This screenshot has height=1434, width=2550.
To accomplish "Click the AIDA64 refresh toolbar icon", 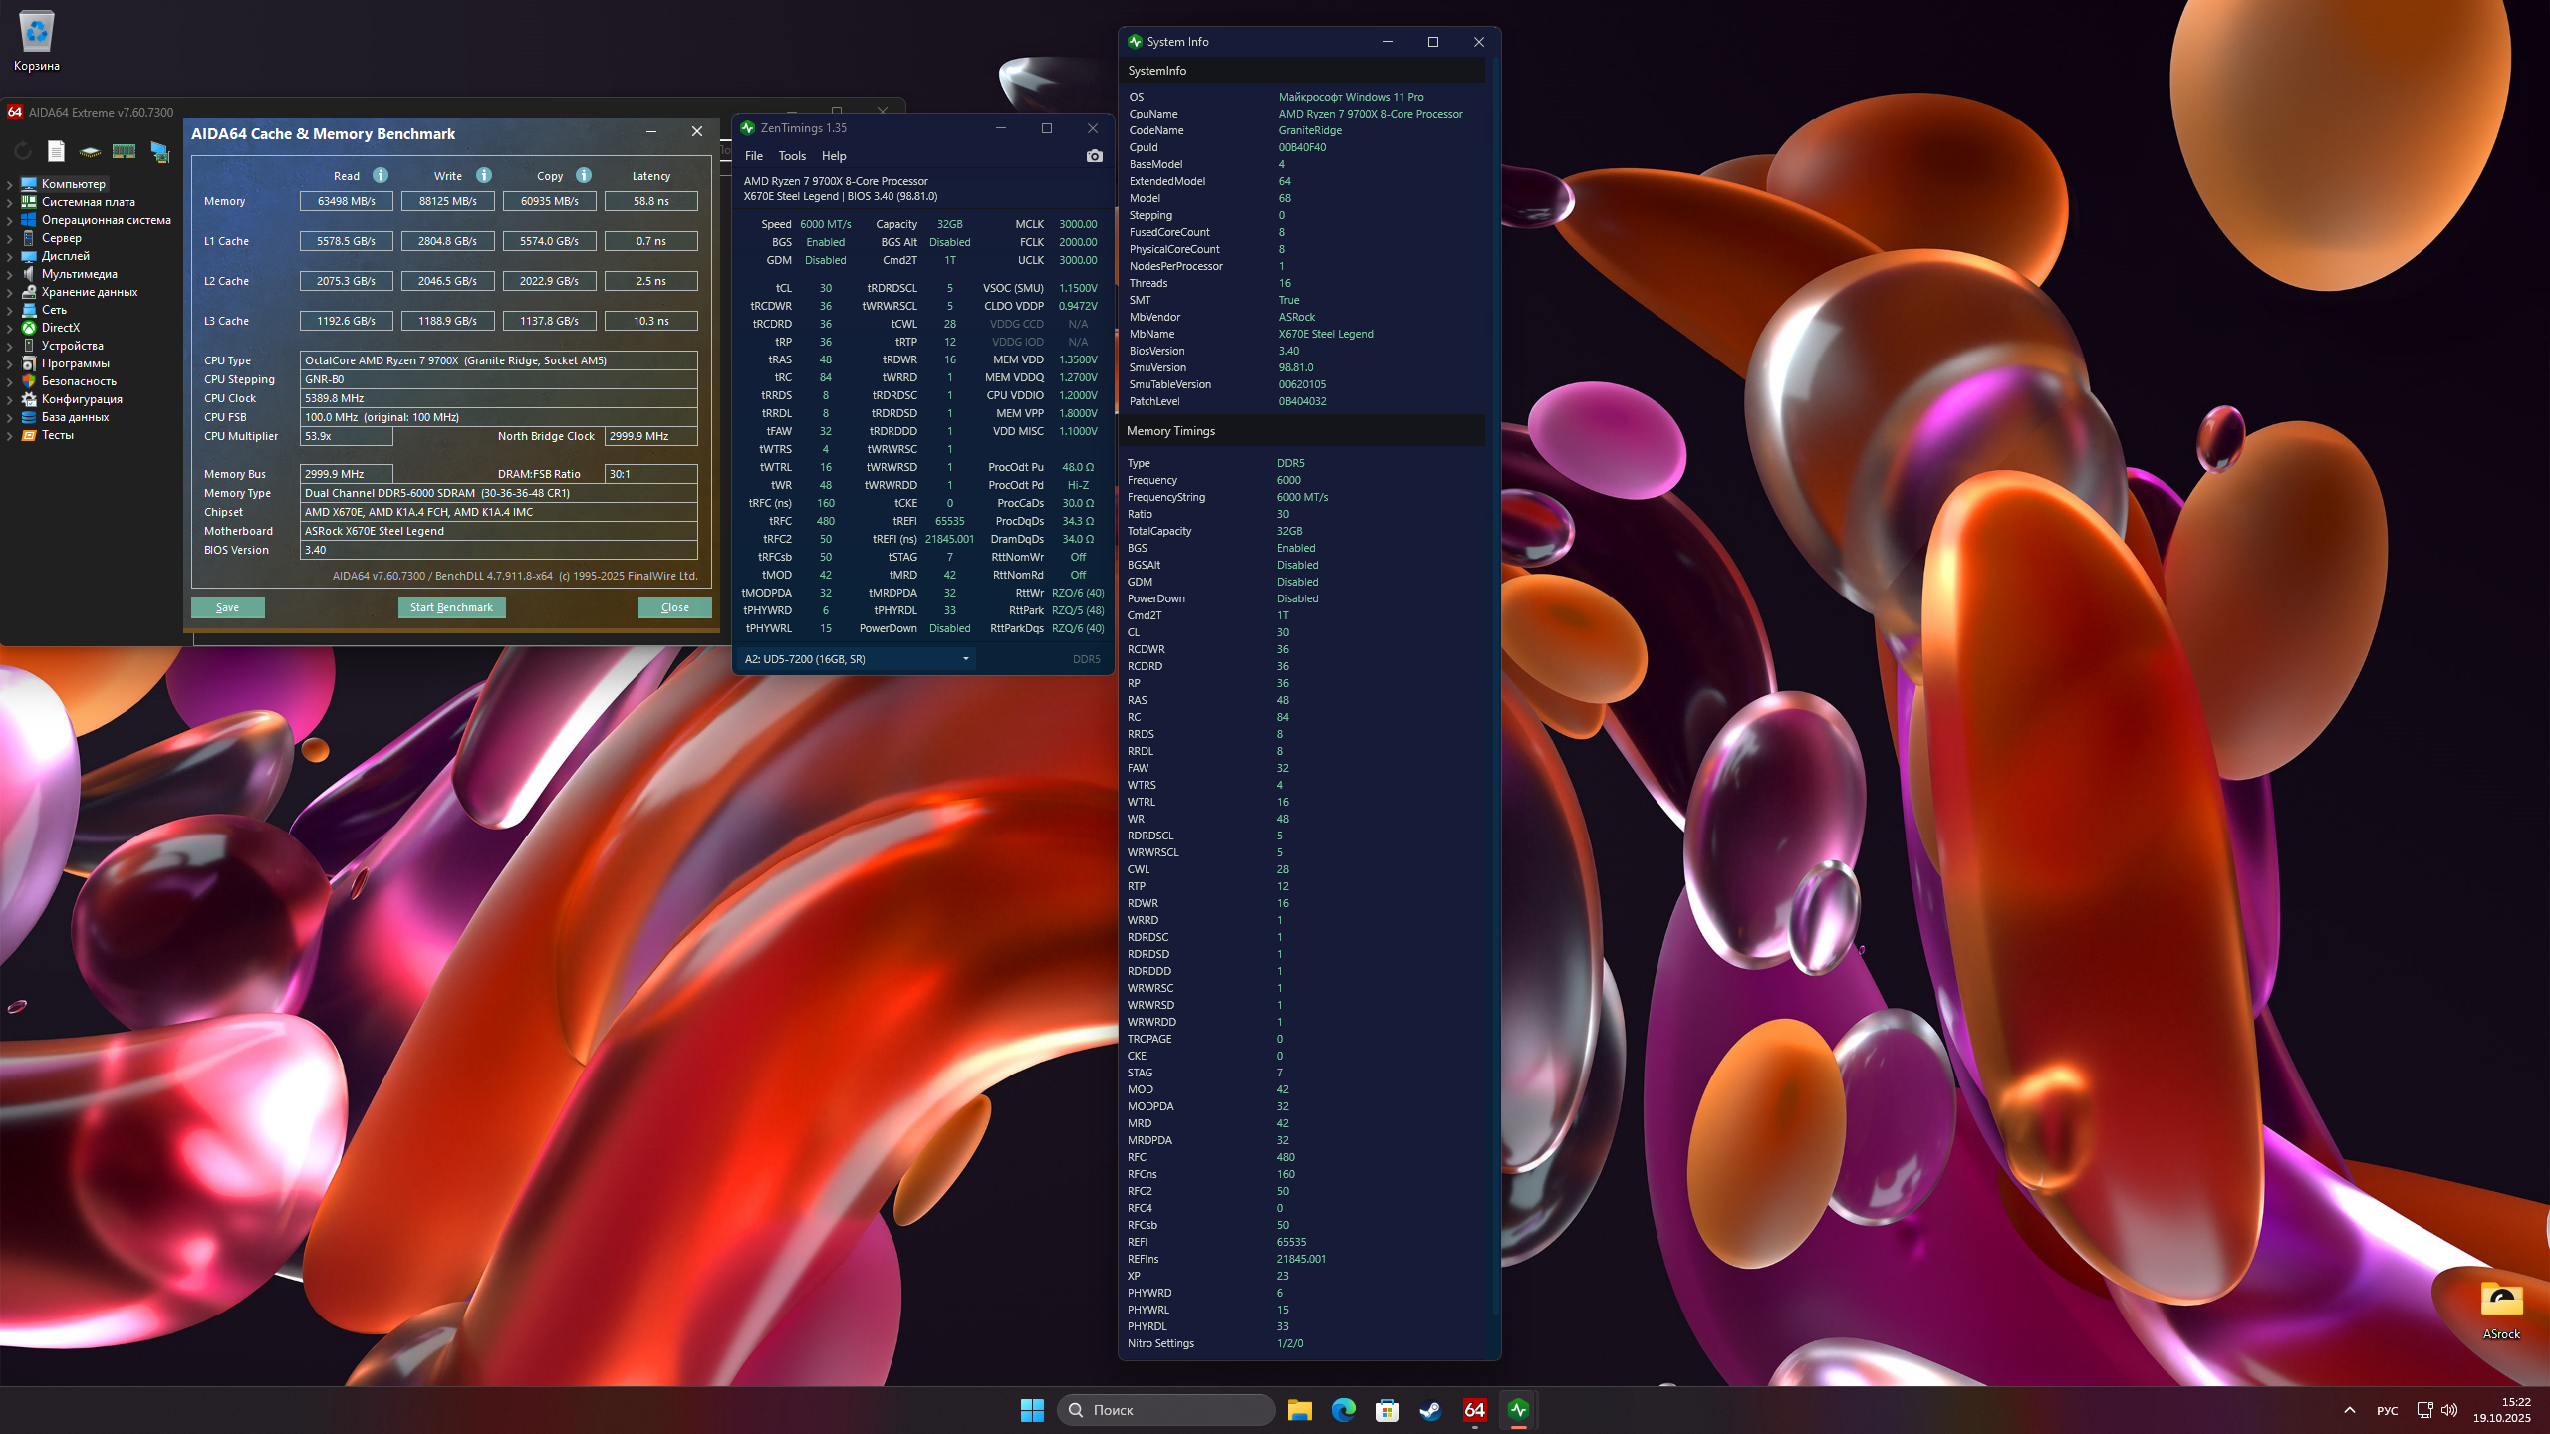I will 22,151.
